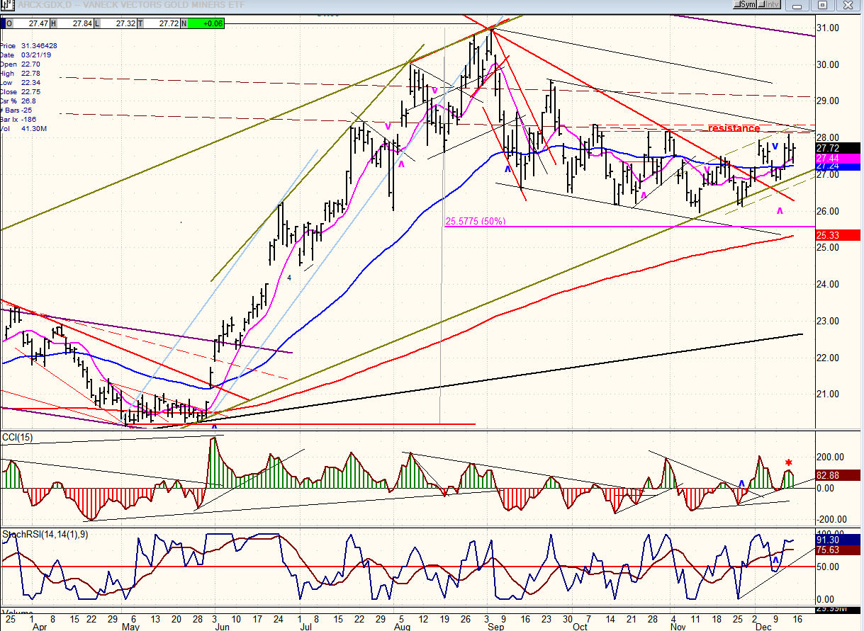Click the 25.5775 (50%) retracement label
The height and width of the screenshot is (631, 864).
click(x=475, y=221)
